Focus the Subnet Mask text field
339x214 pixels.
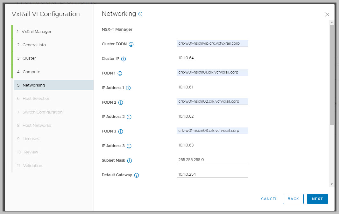(x=212, y=160)
